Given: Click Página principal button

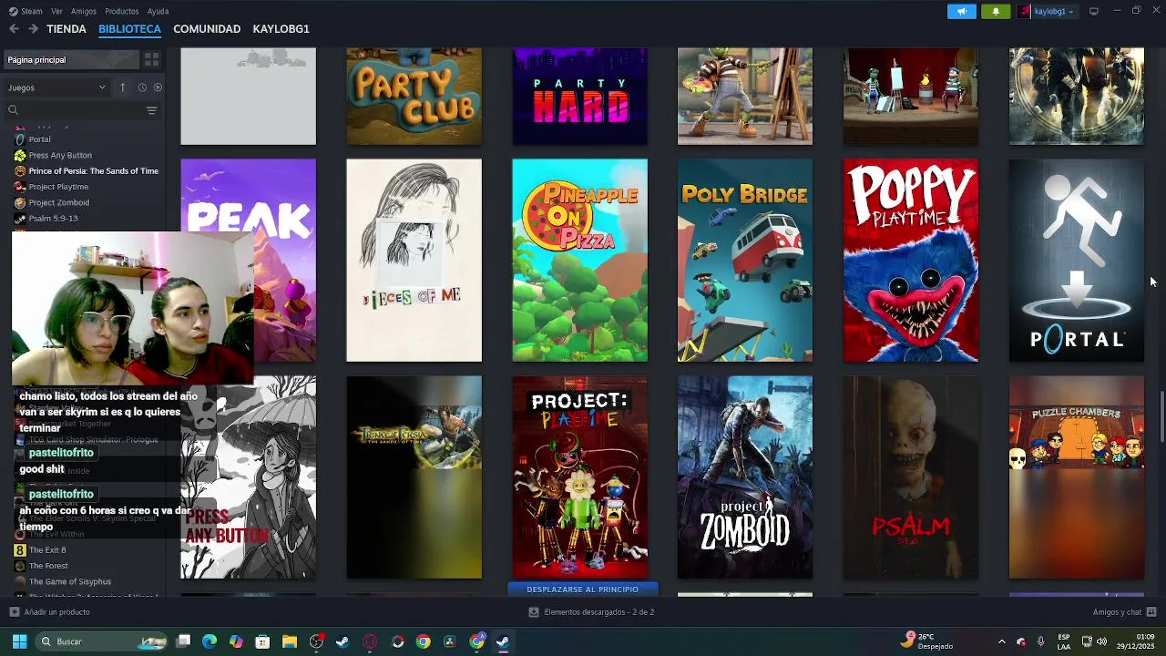Looking at the screenshot, I should click(x=71, y=59).
